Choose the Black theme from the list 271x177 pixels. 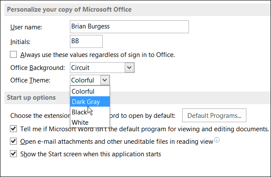point(90,112)
